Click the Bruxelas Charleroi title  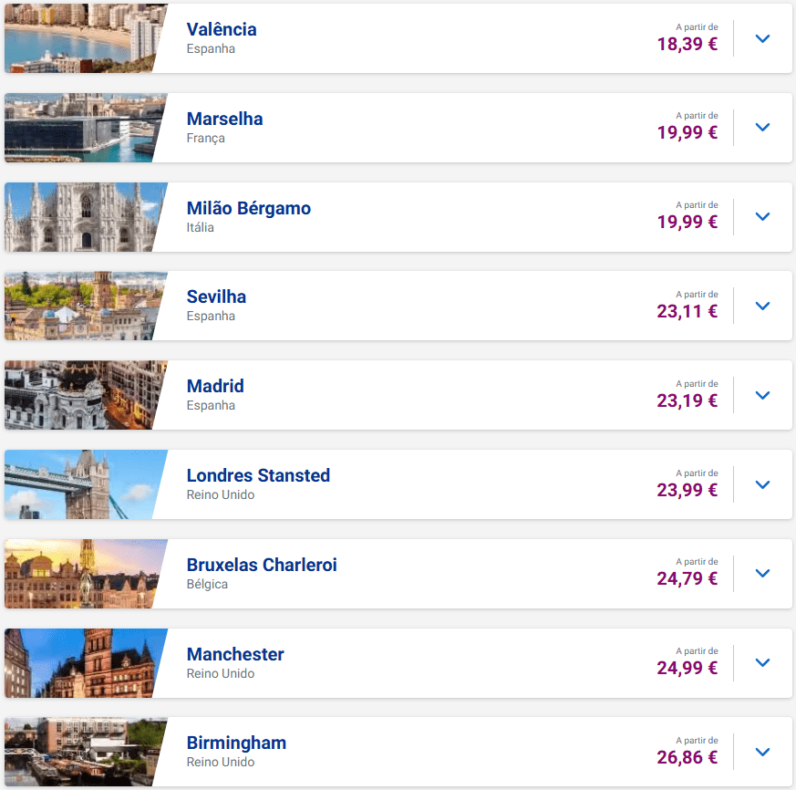click(x=262, y=565)
